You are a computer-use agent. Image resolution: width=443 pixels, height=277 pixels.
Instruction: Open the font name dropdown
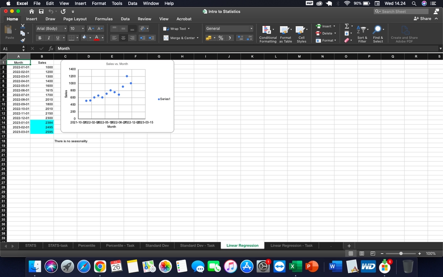pyautogui.click(x=65, y=28)
